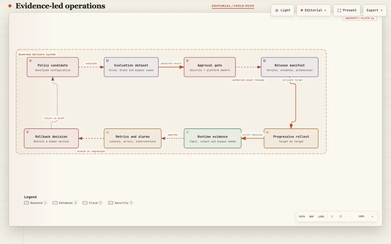391x244 pixels.
Task: Click 'Latency, errors, interventions' subtitle
Action: [x=133, y=142]
